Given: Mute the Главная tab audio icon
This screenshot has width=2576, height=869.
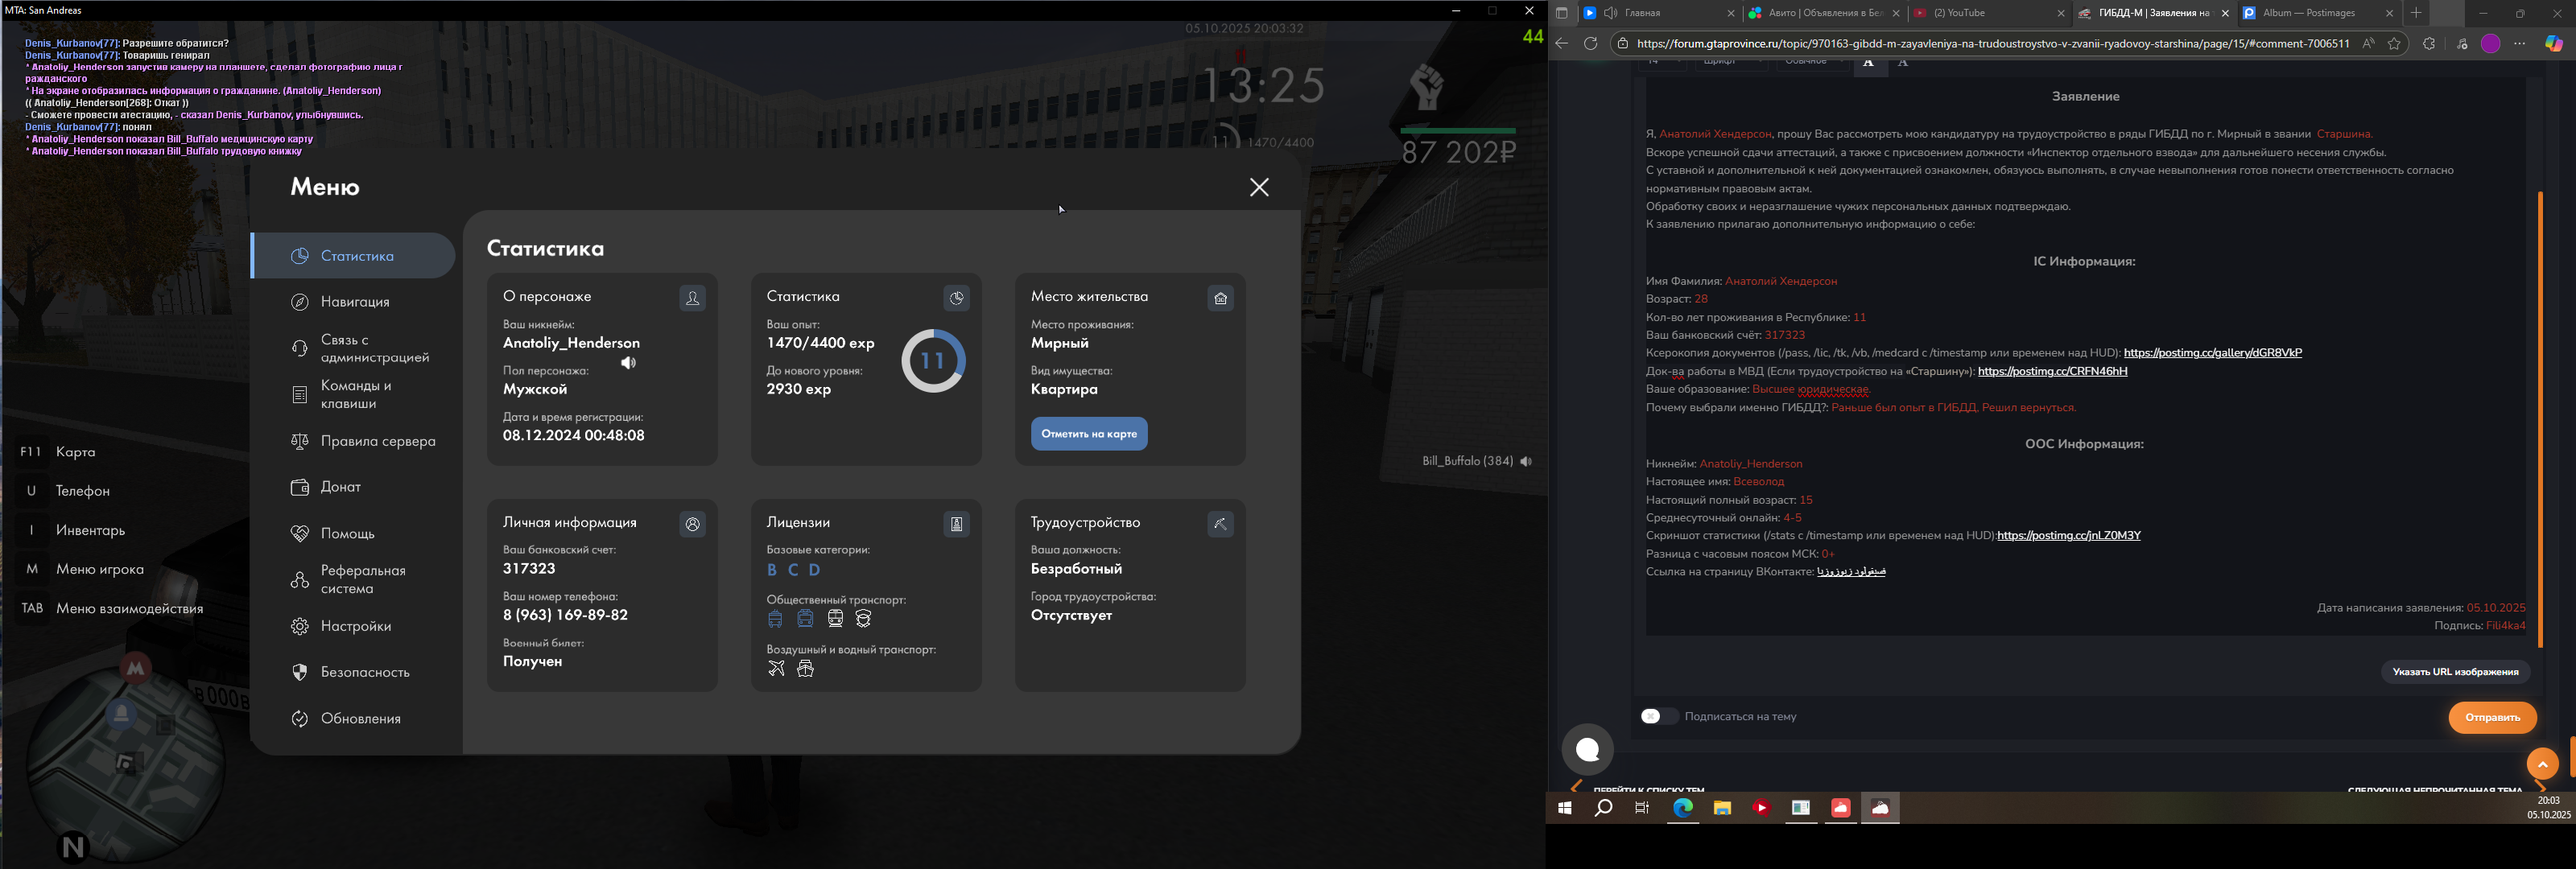Looking at the screenshot, I should (1611, 14).
